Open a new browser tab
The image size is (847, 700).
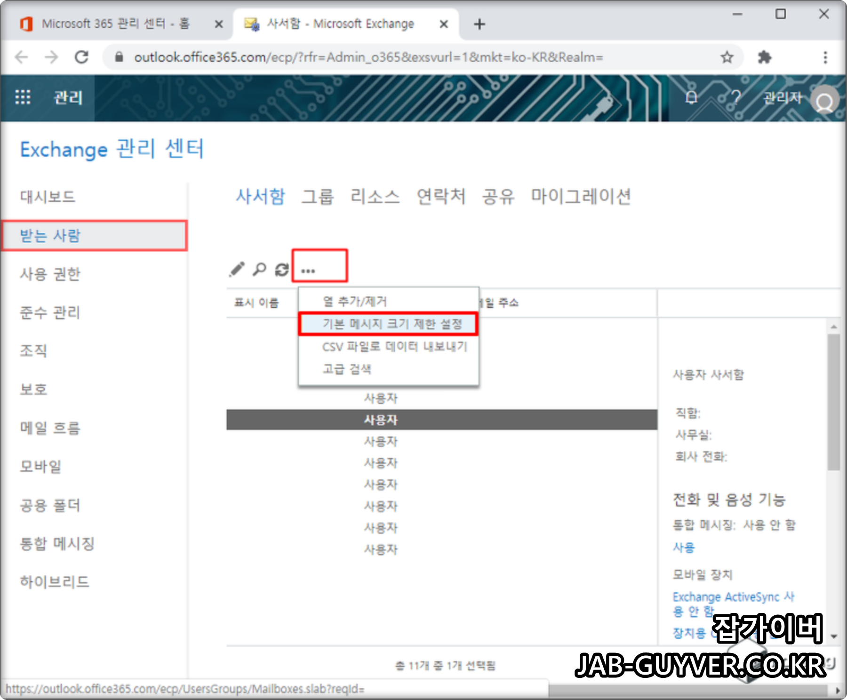pyautogui.click(x=479, y=24)
